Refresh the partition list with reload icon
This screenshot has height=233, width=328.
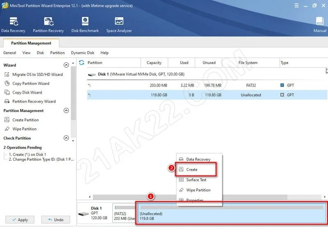point(82,63)
